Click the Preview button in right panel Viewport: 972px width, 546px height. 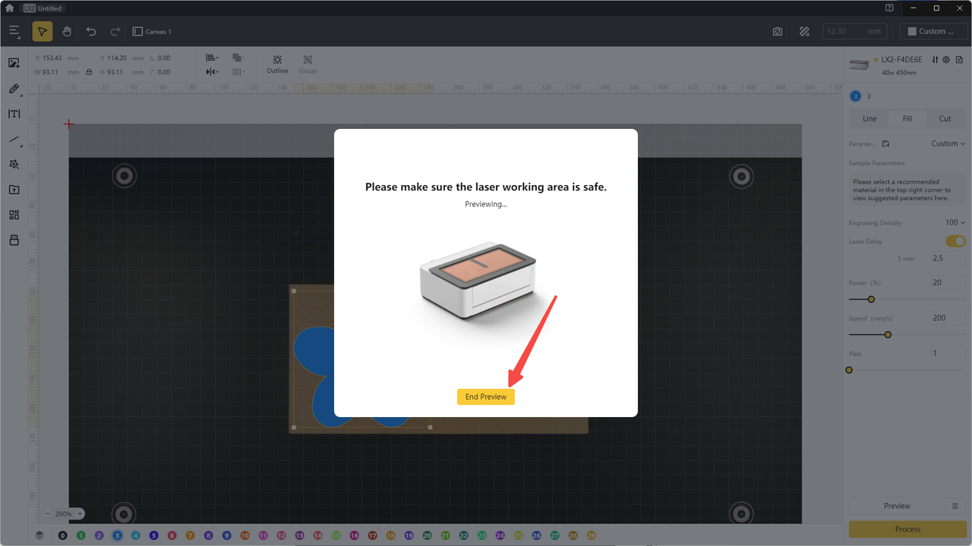point(897,506)
